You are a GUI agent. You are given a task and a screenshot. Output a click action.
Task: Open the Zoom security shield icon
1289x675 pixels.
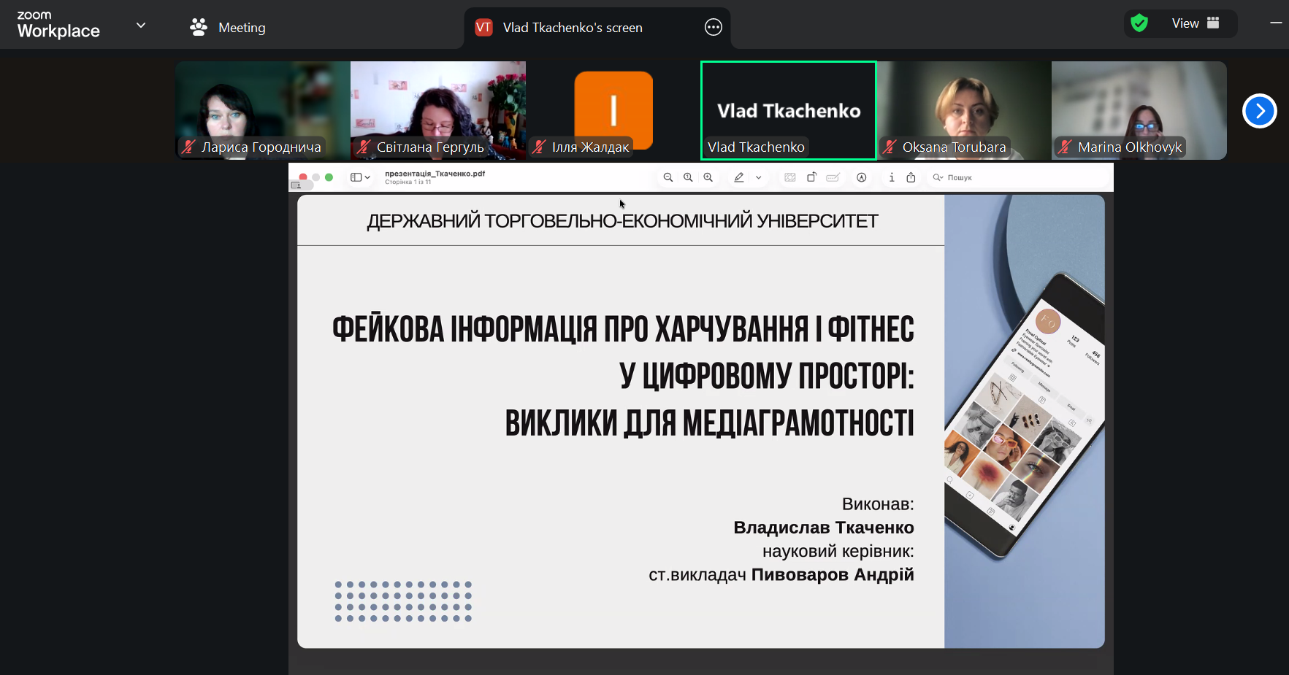tap(1139, 23)
